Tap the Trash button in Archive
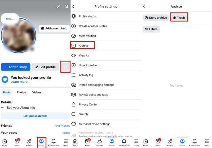Screen dimensions: 212x148 click(179, 18)
